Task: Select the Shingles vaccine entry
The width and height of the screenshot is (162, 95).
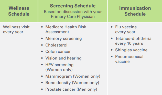Action: [x=131, y=50]
